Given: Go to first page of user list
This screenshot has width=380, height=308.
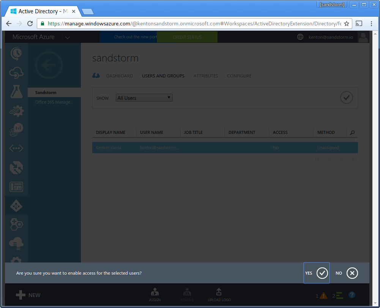Looking at the screenshot, I should [x=317, y=159].
